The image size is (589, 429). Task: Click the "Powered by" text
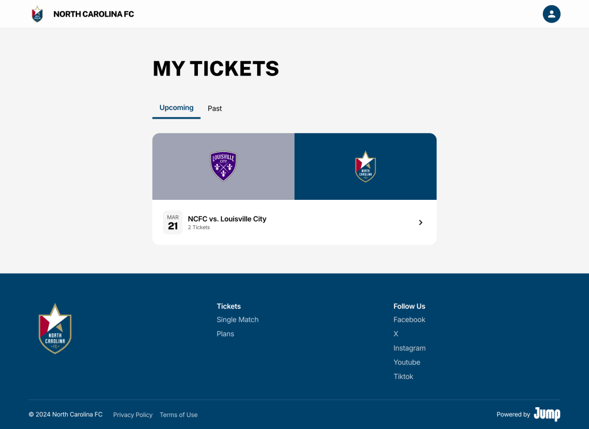[513, 415]
